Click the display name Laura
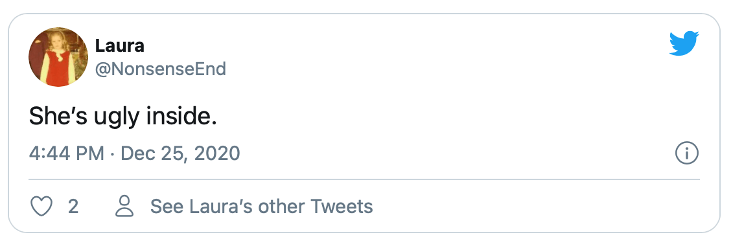Viewport: 744px width, 250px height. [119, 46]
